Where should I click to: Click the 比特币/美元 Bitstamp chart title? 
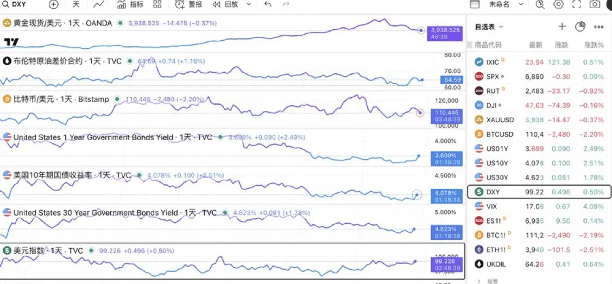(x=61, y=99)
